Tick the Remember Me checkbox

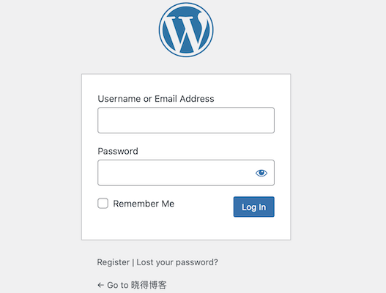click(x=103, y=204)
